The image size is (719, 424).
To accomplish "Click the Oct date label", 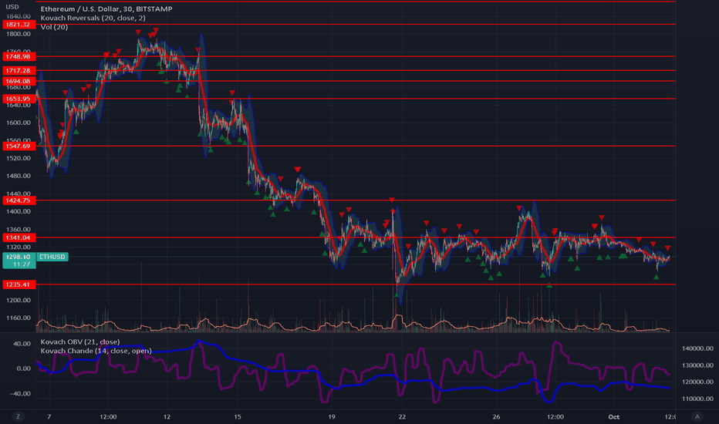I will click(x=613, y=416).
